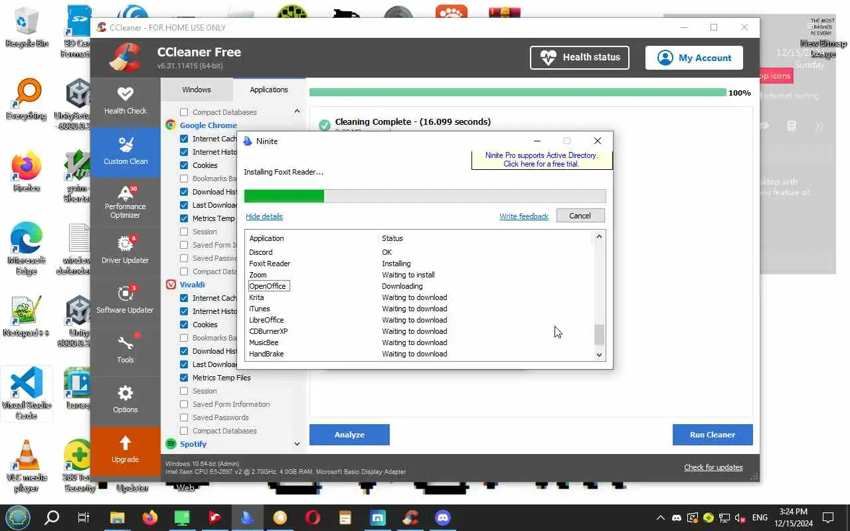Click the Vivaldi icon in the applications list

point(171,284)
